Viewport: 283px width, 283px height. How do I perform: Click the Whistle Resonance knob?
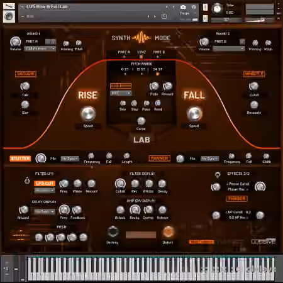pyautogui.click(x=254, y=104)
